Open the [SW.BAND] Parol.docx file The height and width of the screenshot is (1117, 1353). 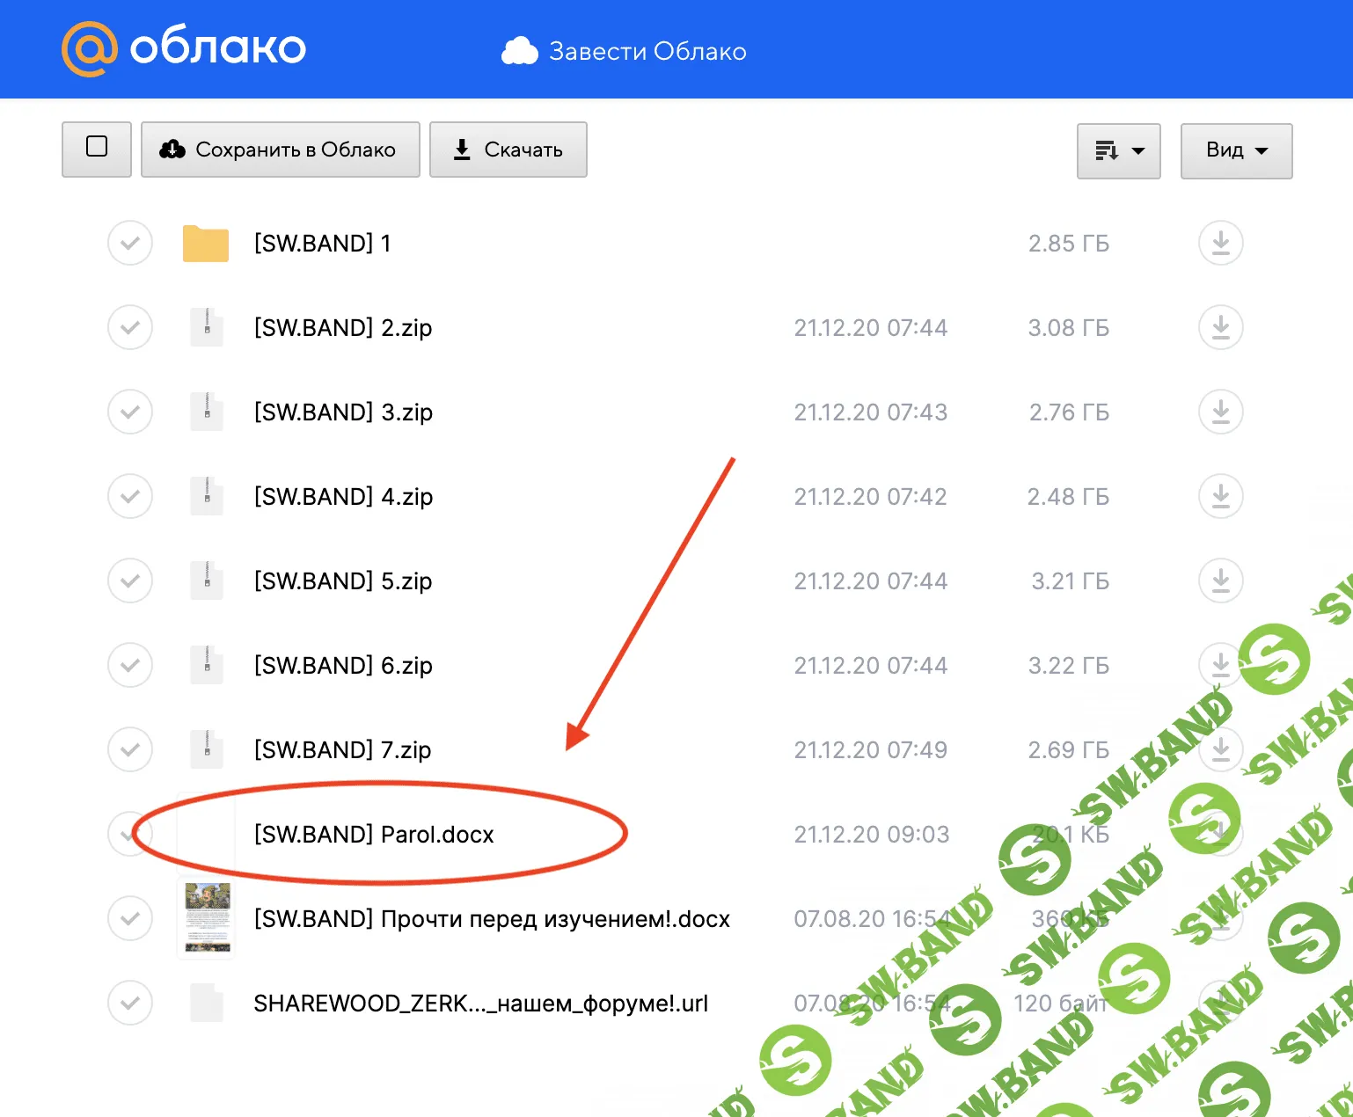pyautogui.click(x=374, y=835)
